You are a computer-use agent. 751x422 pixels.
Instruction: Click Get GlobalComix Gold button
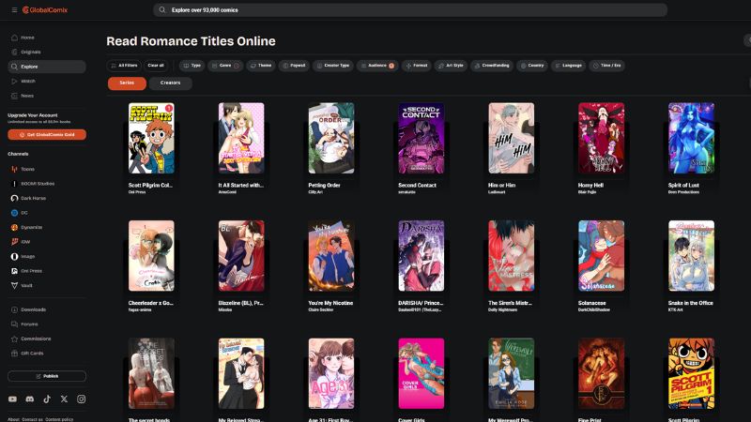47,135
